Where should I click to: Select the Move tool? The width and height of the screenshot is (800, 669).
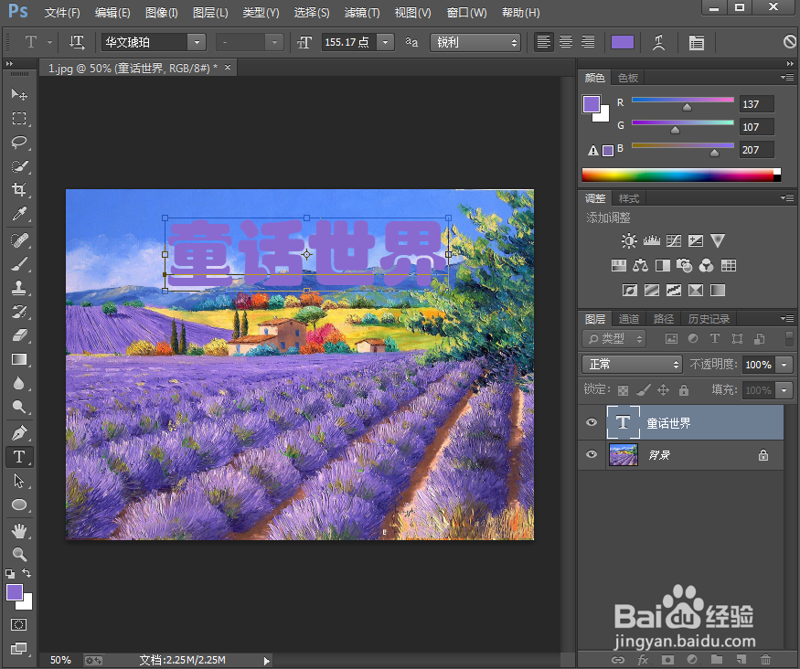tap(19, 94)
